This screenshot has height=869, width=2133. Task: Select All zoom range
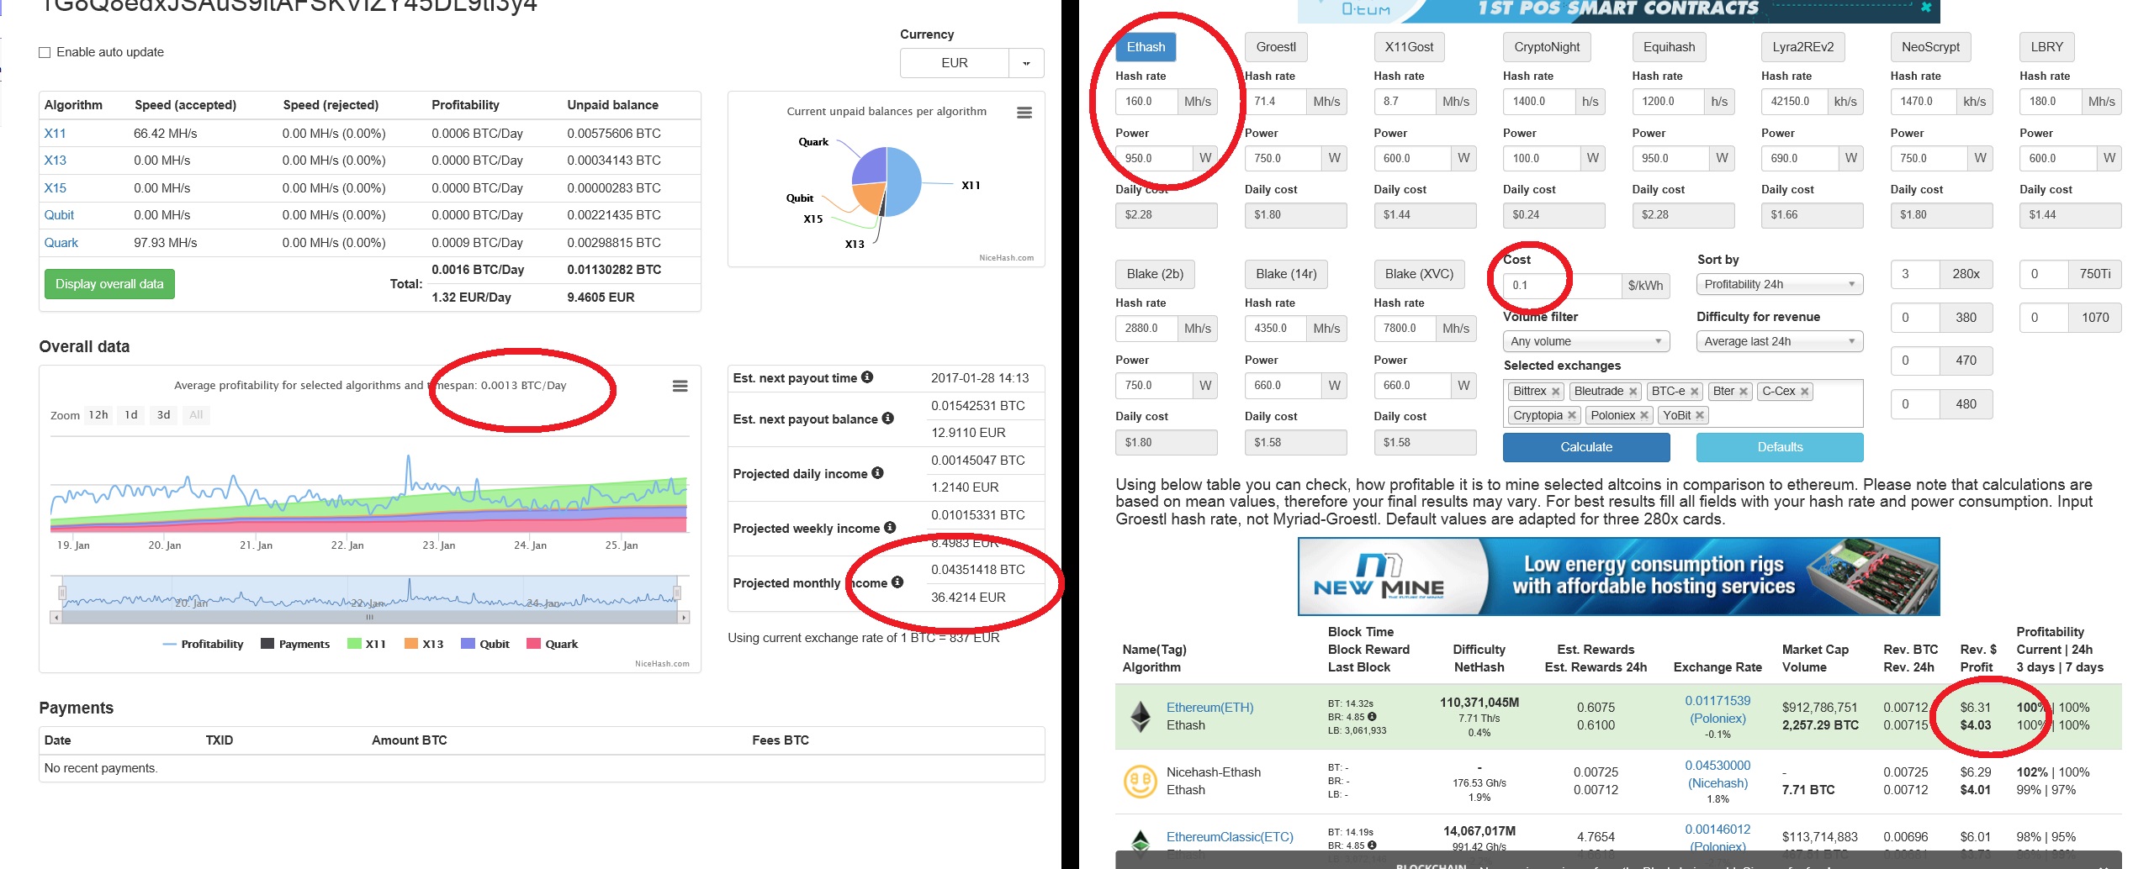tap(196, 415)
